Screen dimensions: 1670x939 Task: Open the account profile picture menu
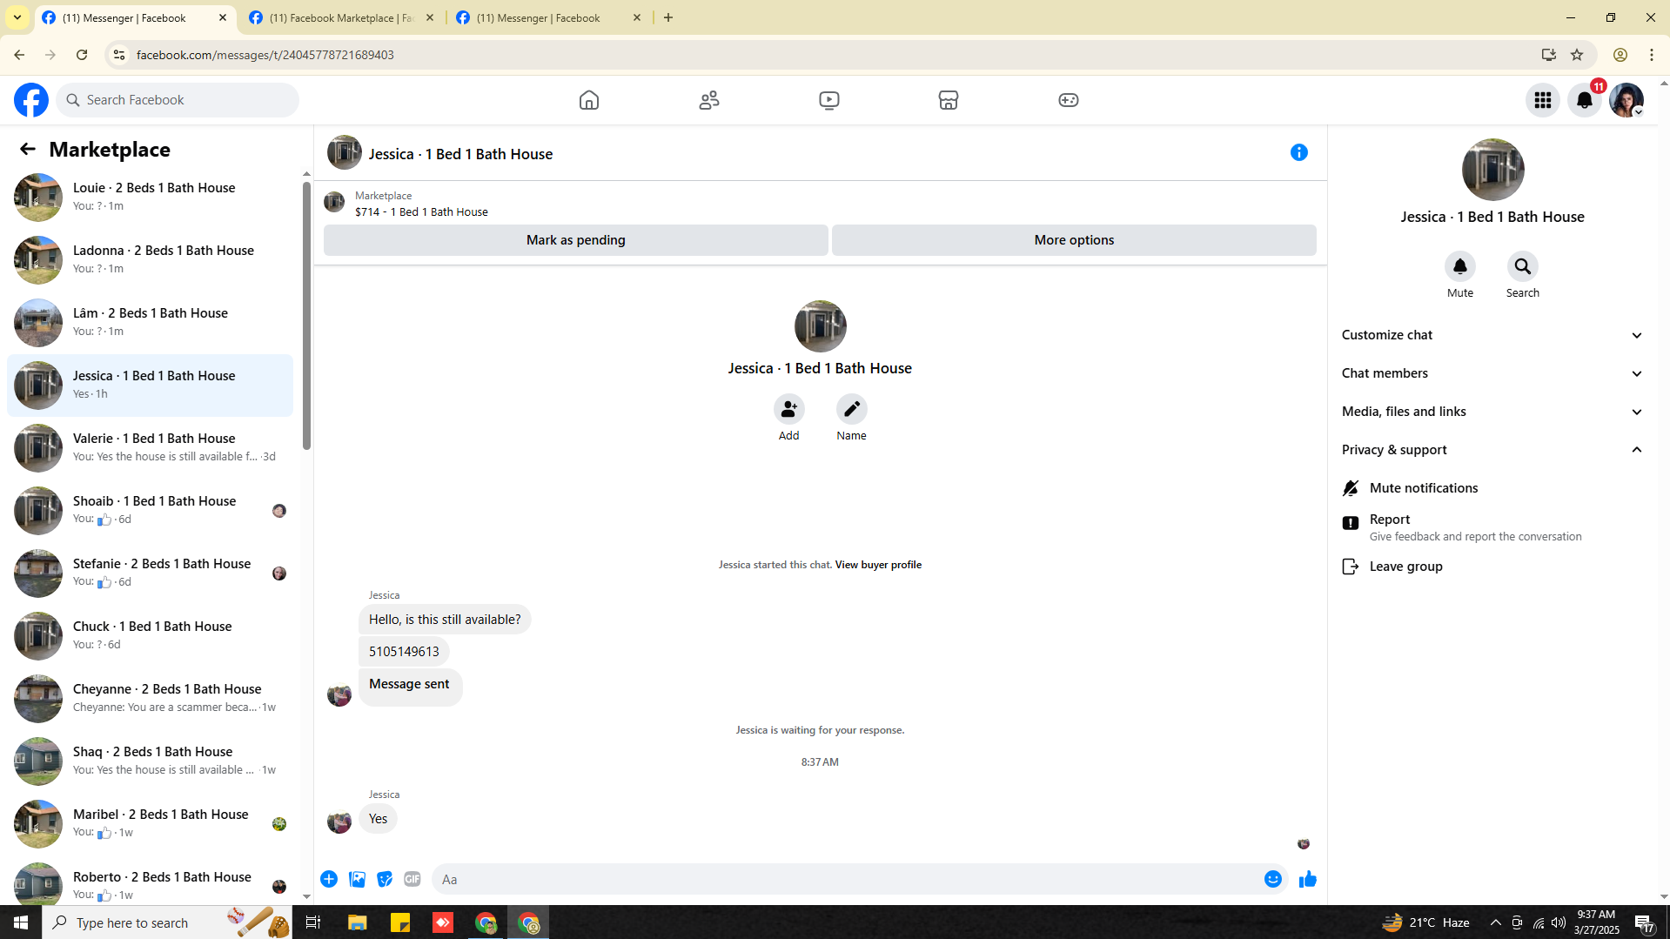coord(1626,100)
